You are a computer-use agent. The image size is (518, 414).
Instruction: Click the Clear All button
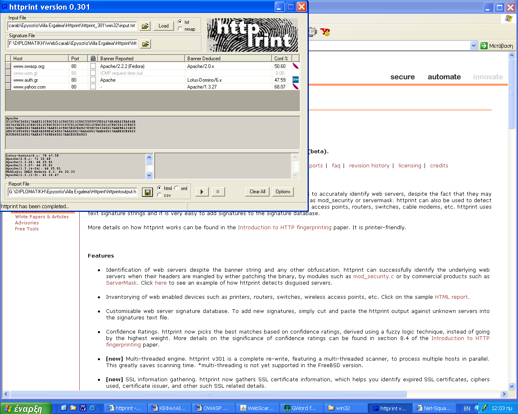click(x=257, y=192)
